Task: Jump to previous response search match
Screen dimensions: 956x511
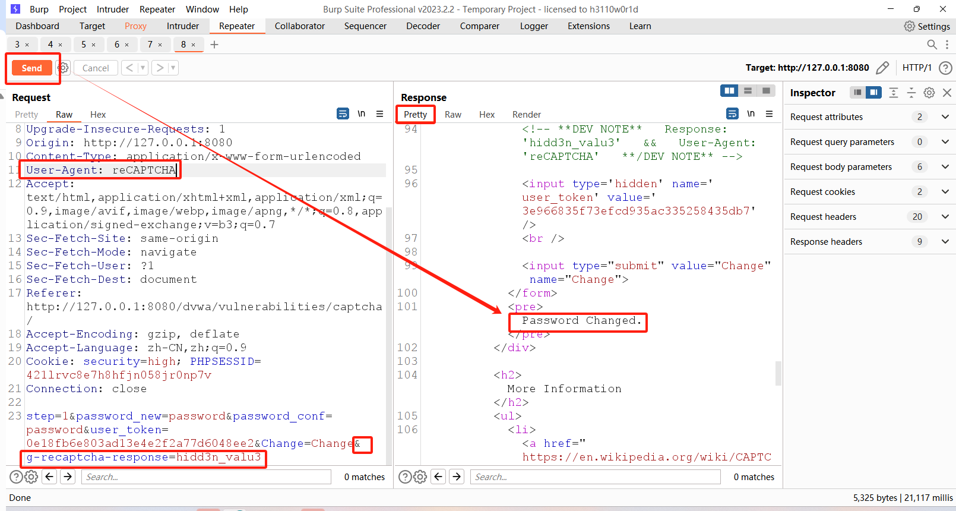Action: pos(439,477)
